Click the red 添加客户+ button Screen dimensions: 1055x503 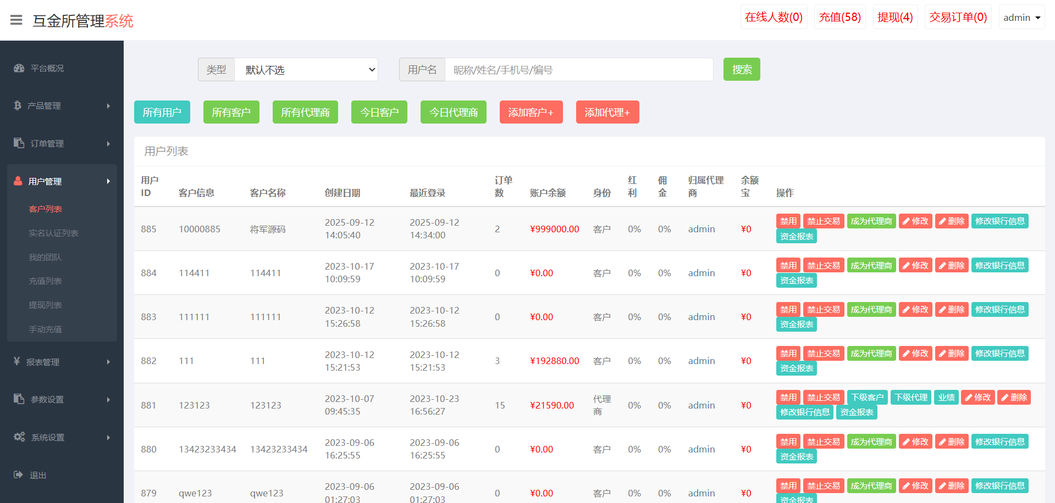[531, 112]
